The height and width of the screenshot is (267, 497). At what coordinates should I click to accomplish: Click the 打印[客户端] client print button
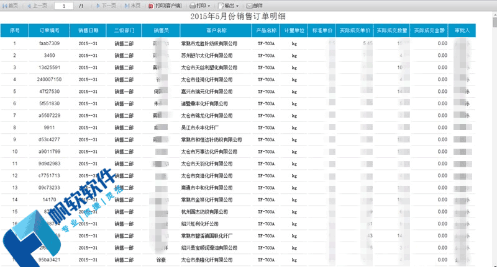pos(165,6)
